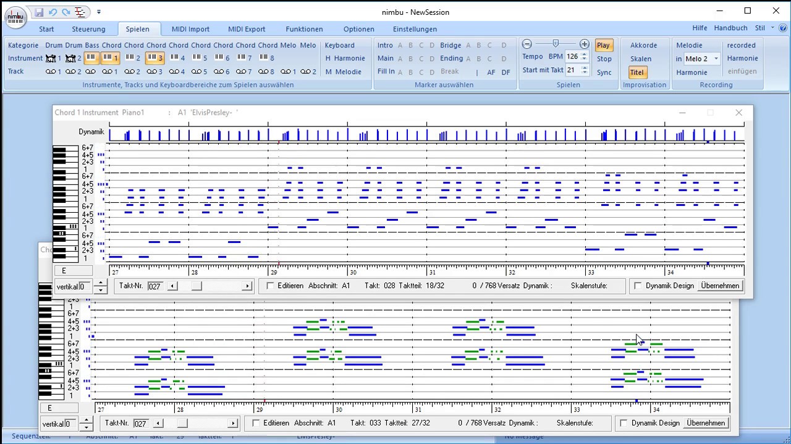Open the quick access toolbar customize arrow
The image size is (791, 444).
99,12
